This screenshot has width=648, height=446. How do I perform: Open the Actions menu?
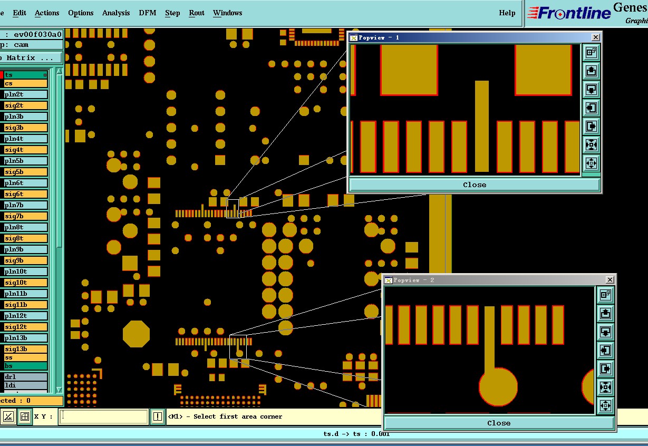[47, 13]
